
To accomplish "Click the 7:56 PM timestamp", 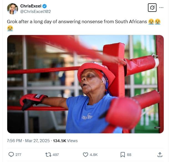I will [x=14, y=141].
